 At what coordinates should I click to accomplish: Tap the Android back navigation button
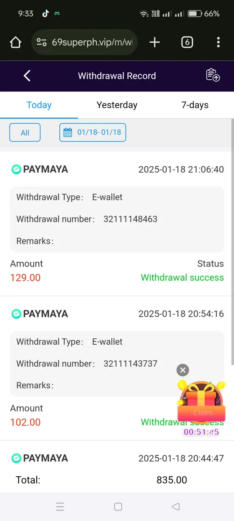click(176, 507)
